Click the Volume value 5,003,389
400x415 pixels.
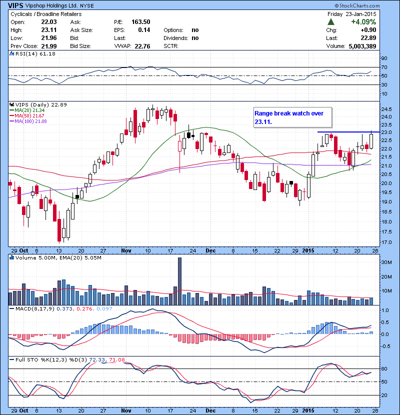pyautogui.click(x=362, y=46)
